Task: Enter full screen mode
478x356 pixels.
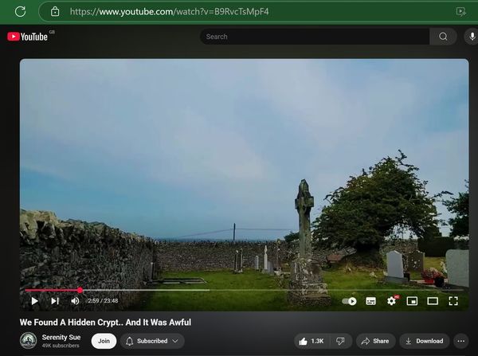Action: pyautogui.click(x=453, y=301)
